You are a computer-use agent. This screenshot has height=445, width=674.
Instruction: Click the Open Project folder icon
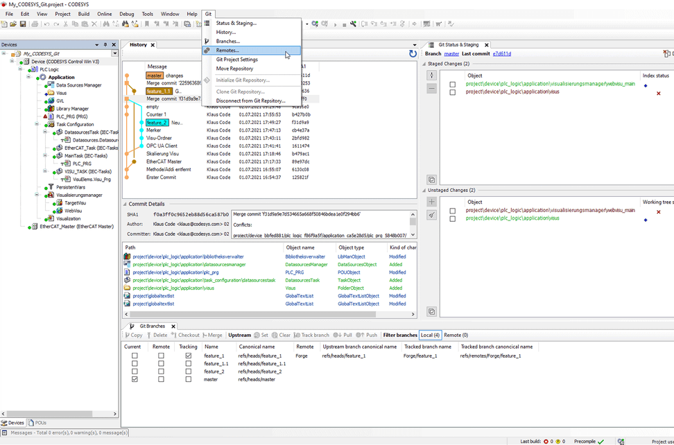tap(13, 24)
